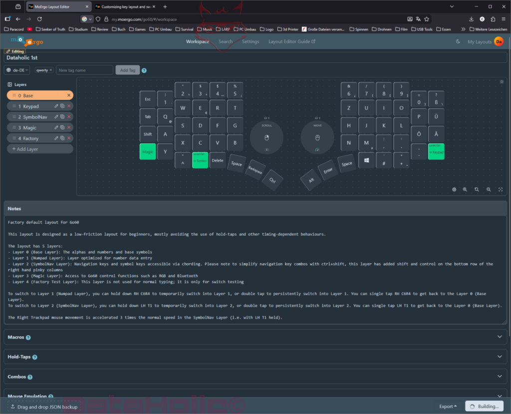Open the Settings tab
This screenshot has width=511, height=414.
point(251,42)
